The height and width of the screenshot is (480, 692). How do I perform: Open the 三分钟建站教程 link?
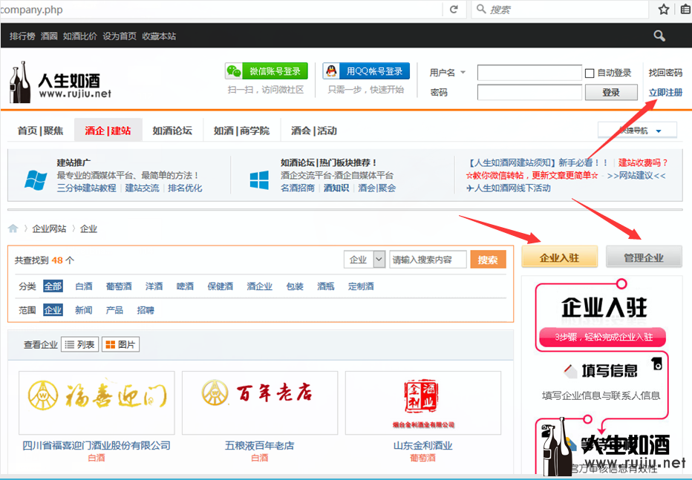[x=86, y=188]
